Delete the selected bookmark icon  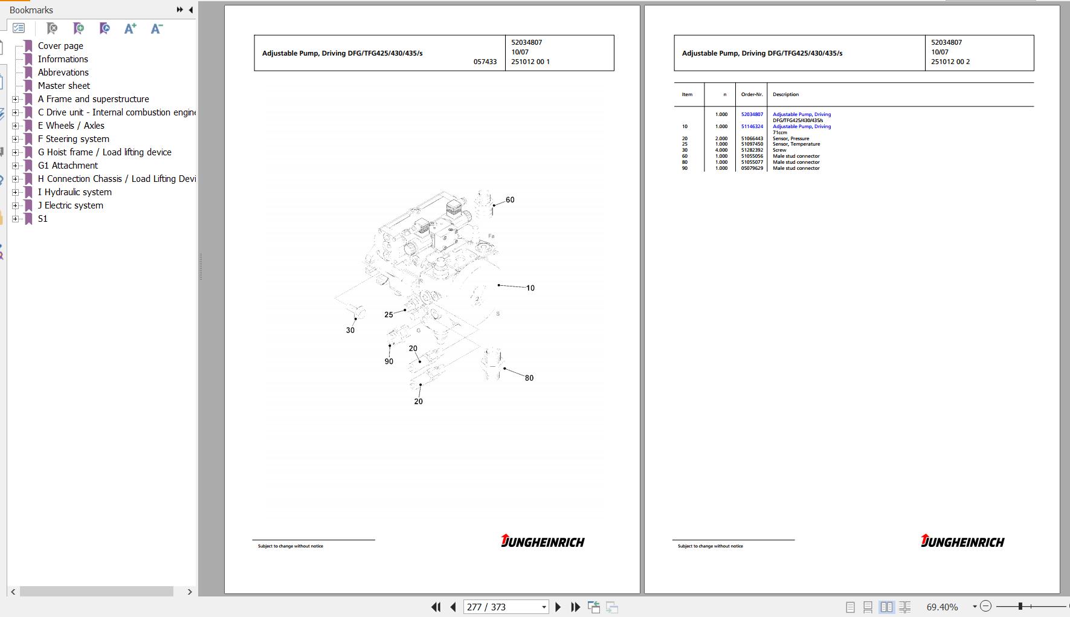pos(52,28)
